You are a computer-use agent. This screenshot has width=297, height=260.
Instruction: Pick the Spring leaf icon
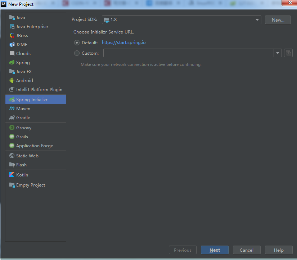[12, 62]
